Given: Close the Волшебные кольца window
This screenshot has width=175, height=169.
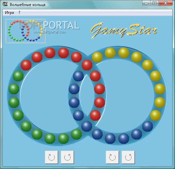Looking at the screenshot, I should [166, 3].
